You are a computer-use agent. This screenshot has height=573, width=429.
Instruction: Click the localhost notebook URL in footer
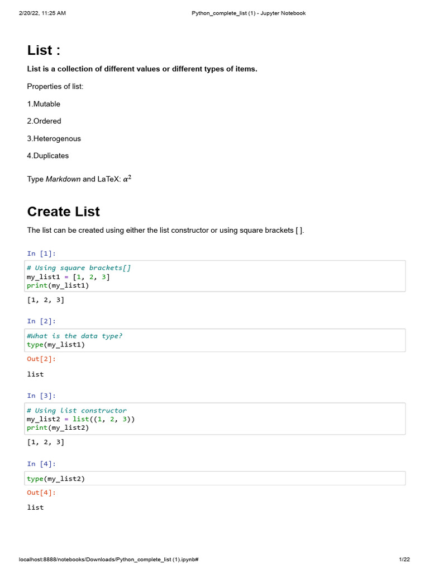pos(109,560)
